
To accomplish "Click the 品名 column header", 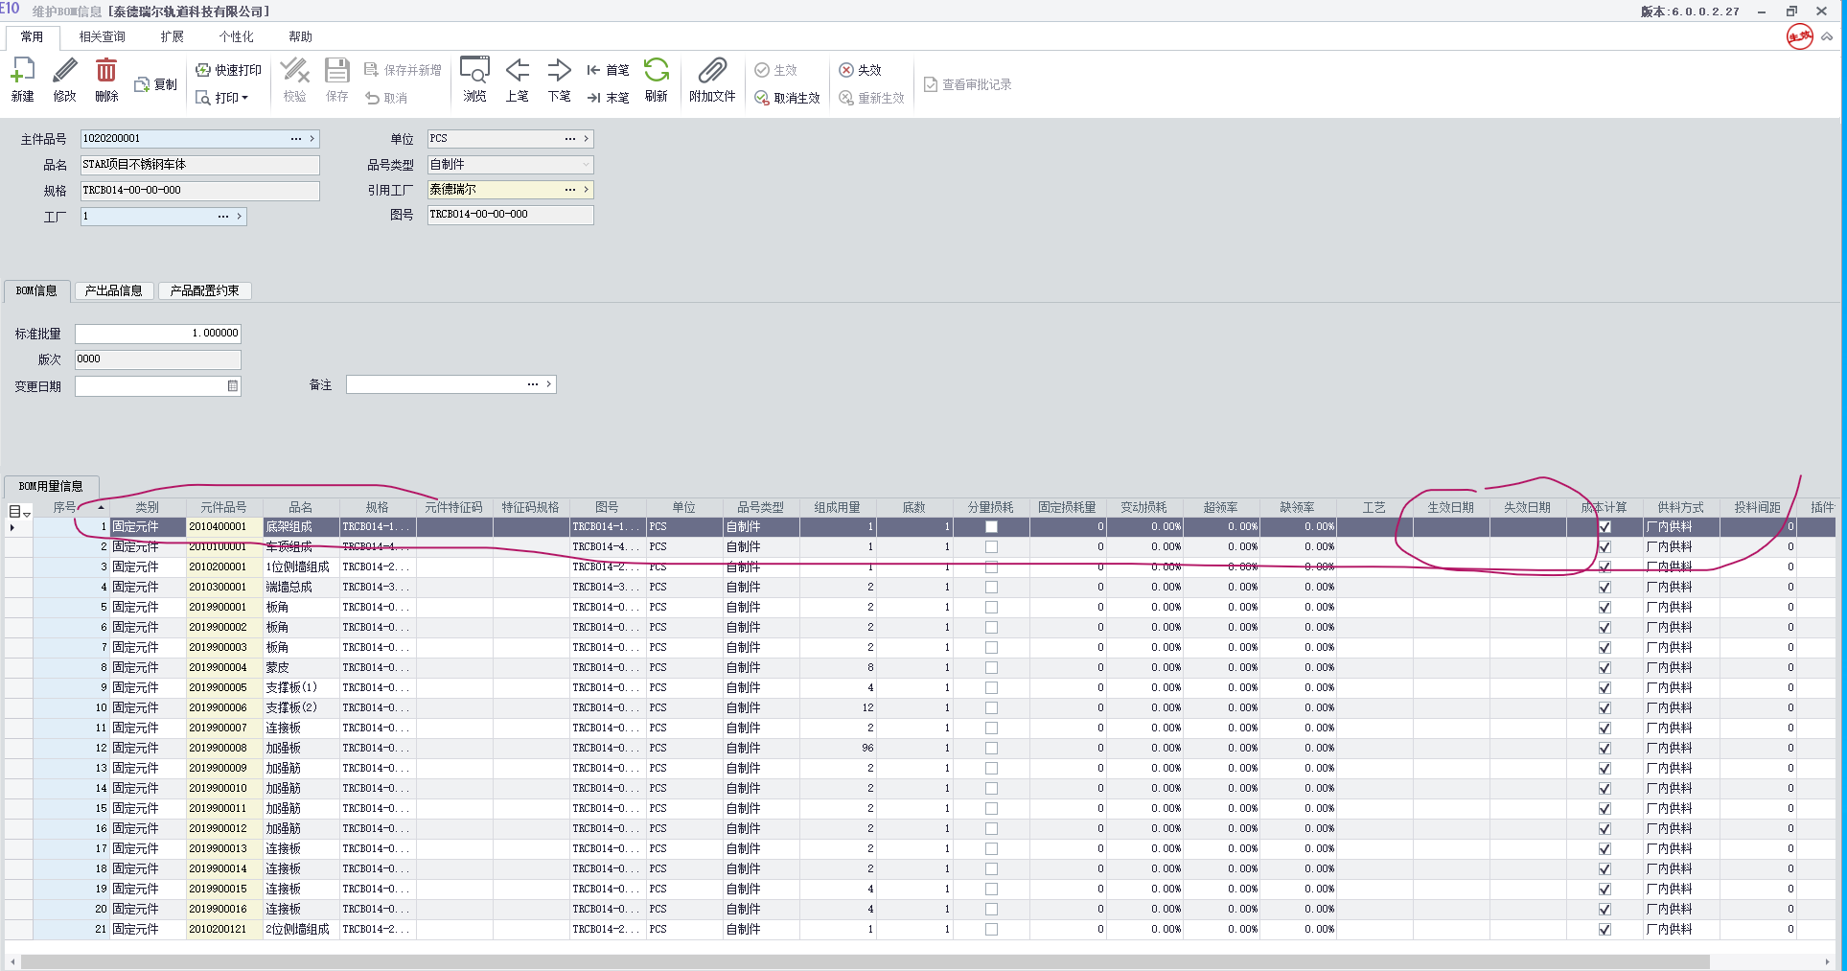I will point(301,507).
